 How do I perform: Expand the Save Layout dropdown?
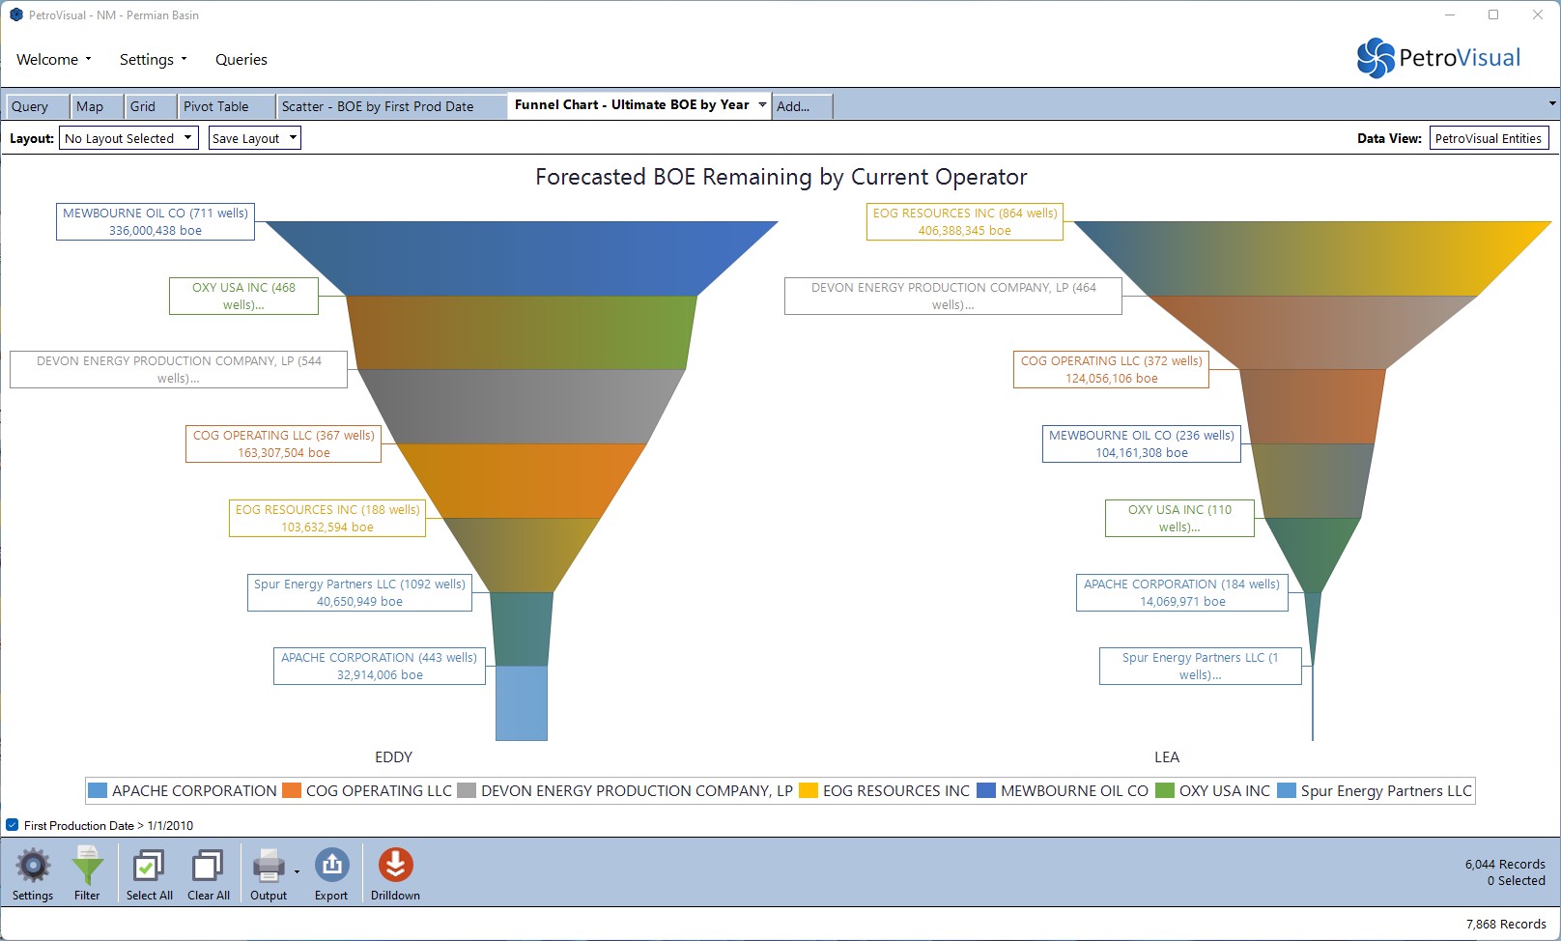pyautogui.click(x=254, y=138)
